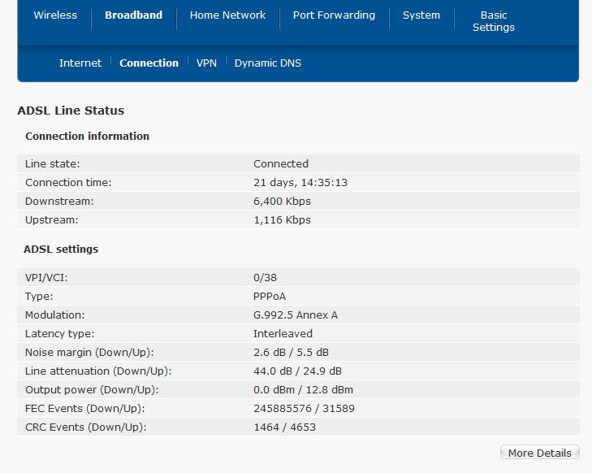The width and height of the screenshot is (592, 473).
Task: Select the Internet sub-tab
Action: 80,63
